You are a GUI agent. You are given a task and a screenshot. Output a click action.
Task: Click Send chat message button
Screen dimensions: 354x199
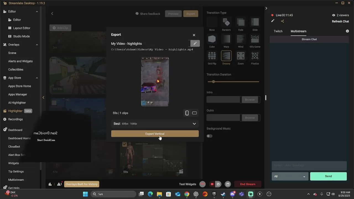(x=328, y=176)
